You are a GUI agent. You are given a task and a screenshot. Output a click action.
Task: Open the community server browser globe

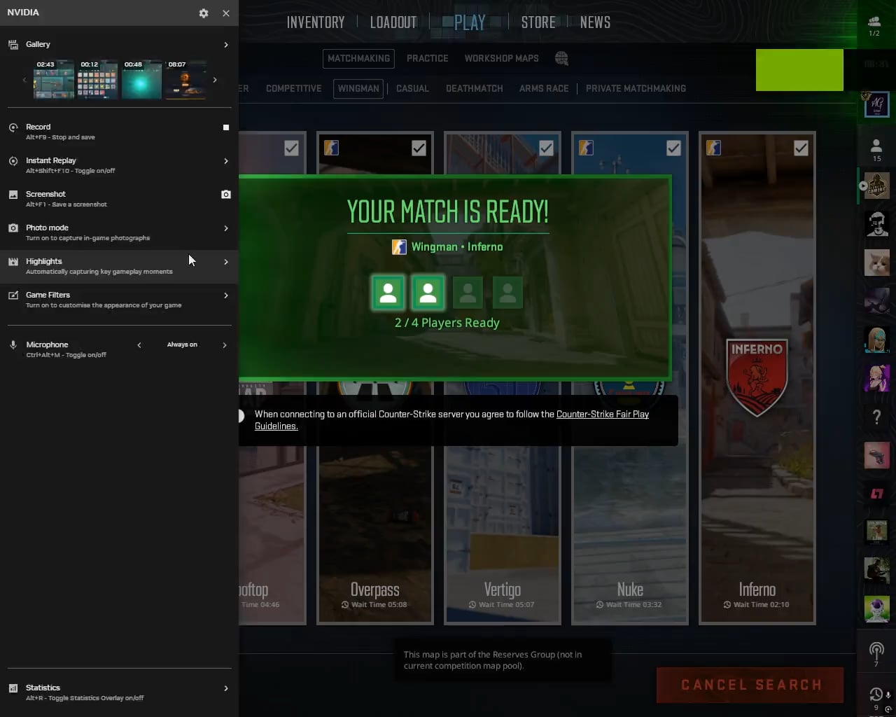coord(561,59)
